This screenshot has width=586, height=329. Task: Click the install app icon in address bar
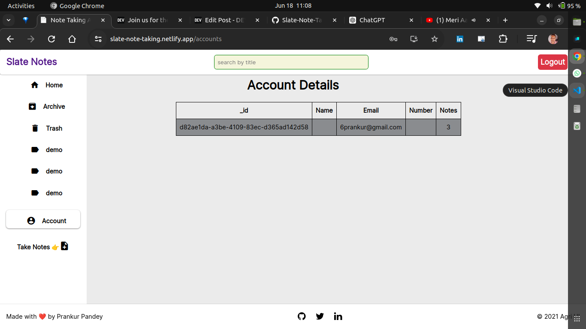(x=414, y=39)
